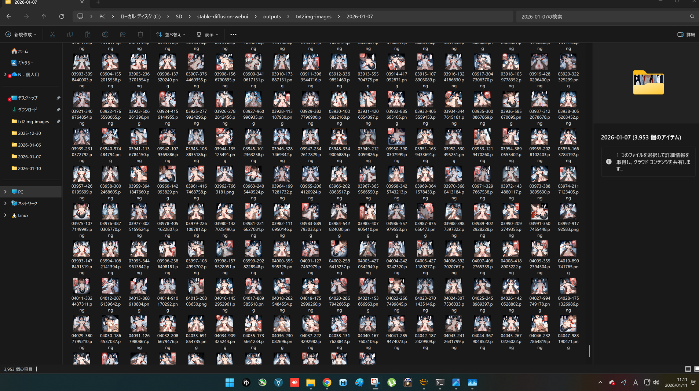Unpin txt2img-images from Quick Access

58,121
